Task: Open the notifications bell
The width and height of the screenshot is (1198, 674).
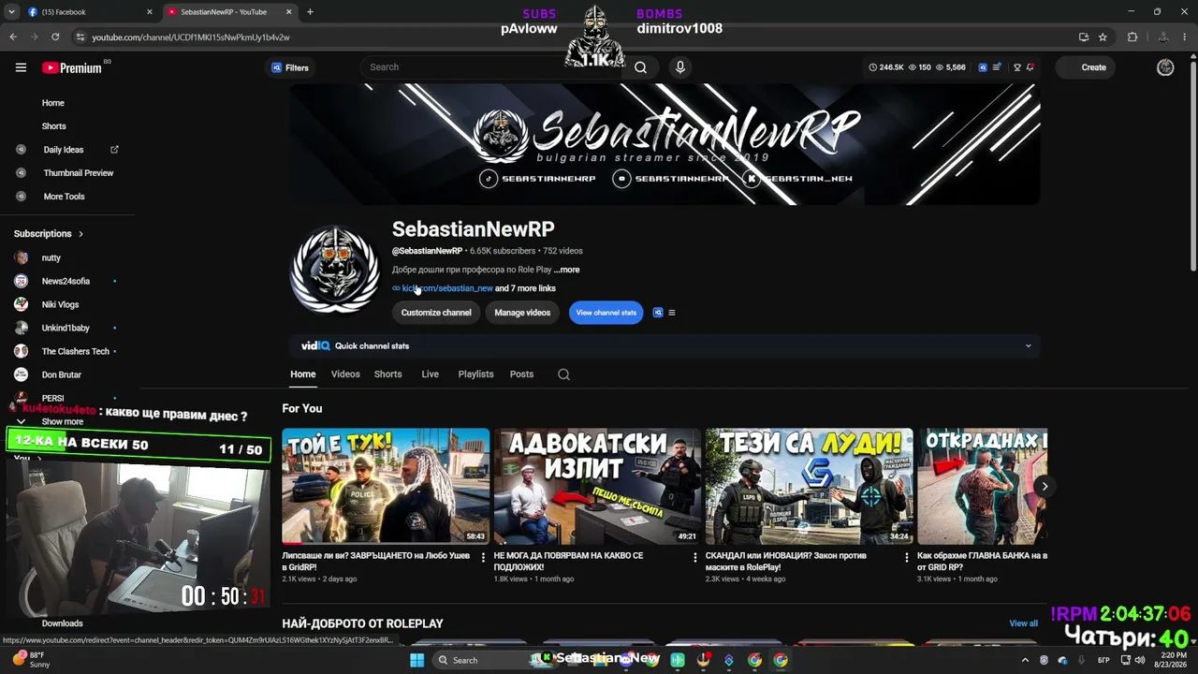Action: (1030, 67)
